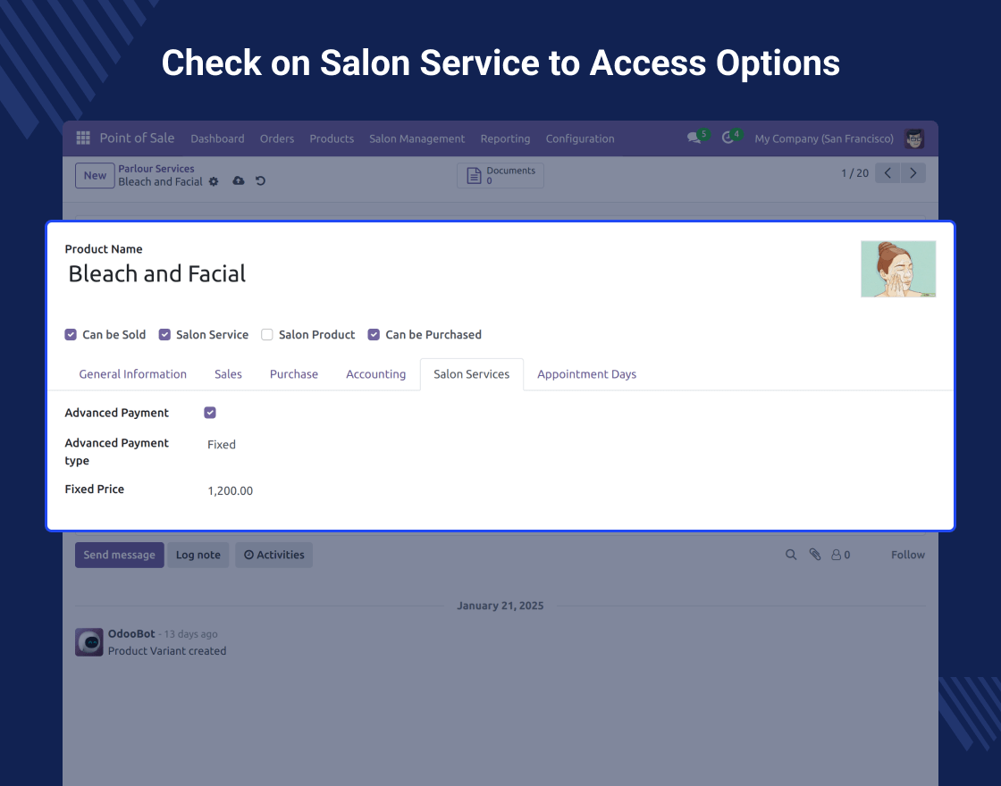Go to previous record arrow
The image size is (1001, 786).
tap(887, 173)
